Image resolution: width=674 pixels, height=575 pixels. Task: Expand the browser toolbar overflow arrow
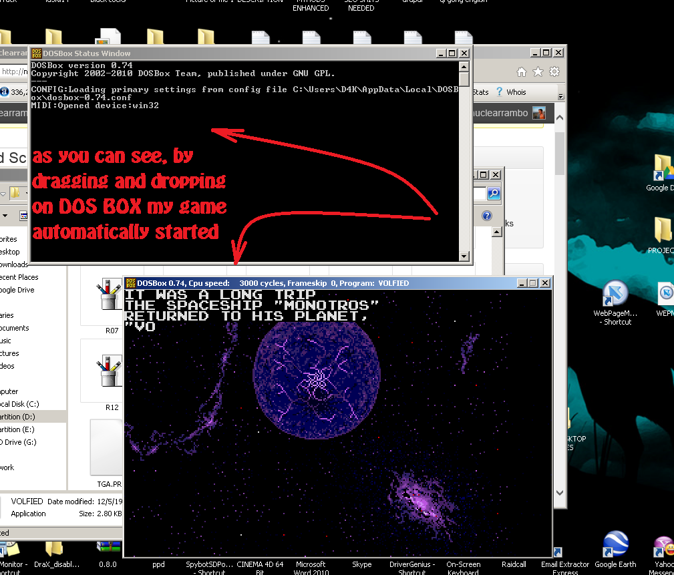[x=560, y=97]
